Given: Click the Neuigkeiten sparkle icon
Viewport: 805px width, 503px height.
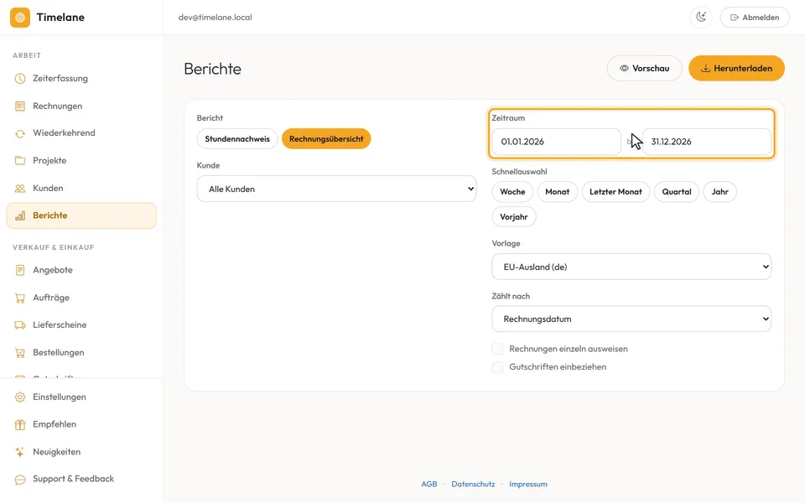Looking at the screenshot, I should (x=20, y=452).
